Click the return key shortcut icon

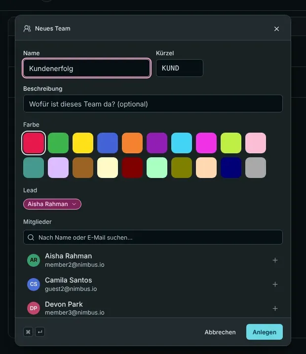[40, 332]
